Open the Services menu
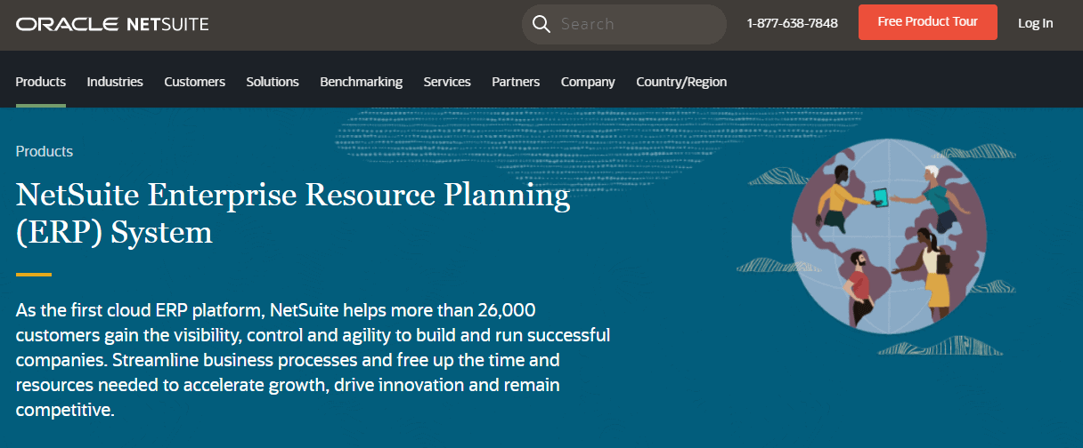 coord(447,82)
